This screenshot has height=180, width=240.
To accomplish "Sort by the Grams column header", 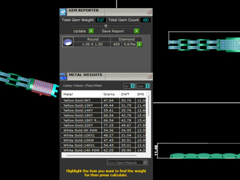I will (110, 94).
